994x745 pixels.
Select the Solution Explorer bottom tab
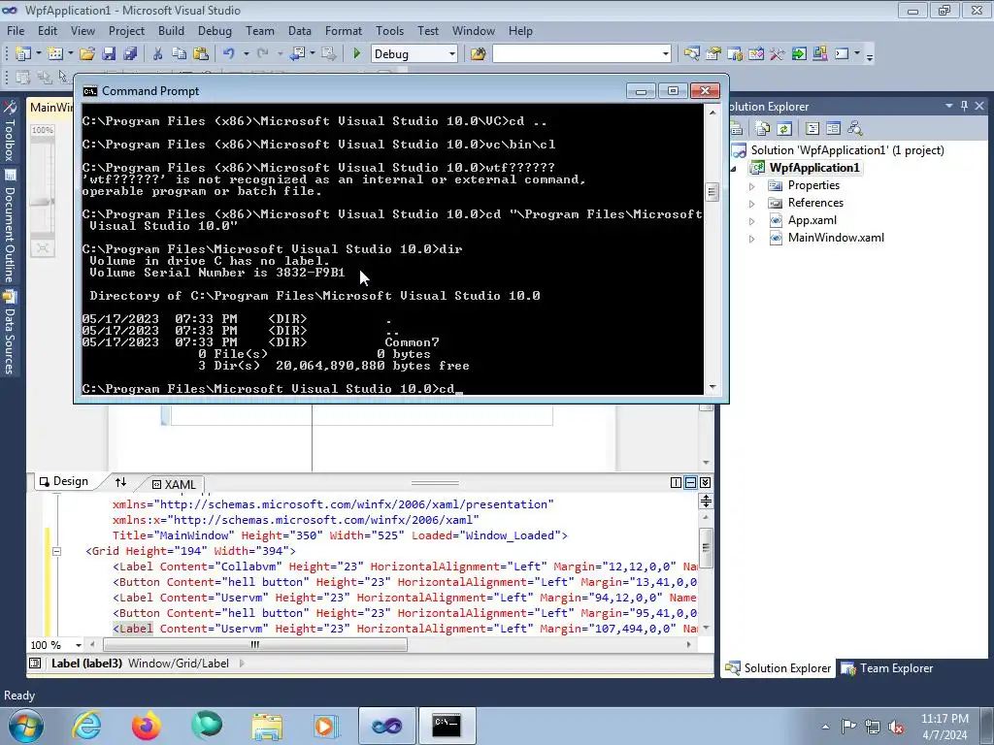pyautogui.click(x=778, y=667)
